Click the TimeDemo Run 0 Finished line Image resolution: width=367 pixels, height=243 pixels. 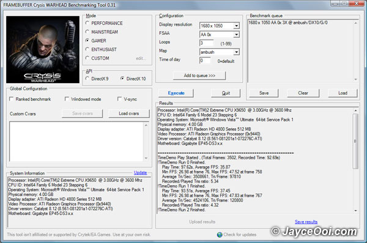[182, 162]
